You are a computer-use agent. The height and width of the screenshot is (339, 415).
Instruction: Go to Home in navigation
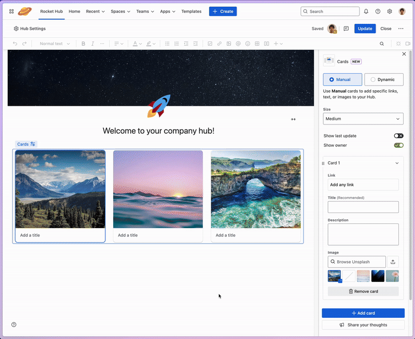(74, 11)
